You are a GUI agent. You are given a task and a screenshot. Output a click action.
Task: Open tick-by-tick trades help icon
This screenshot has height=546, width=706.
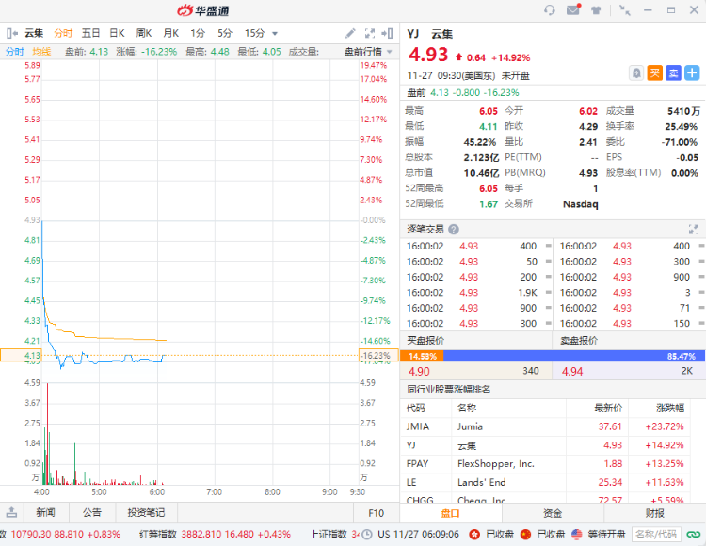click(x=454, y=229)
